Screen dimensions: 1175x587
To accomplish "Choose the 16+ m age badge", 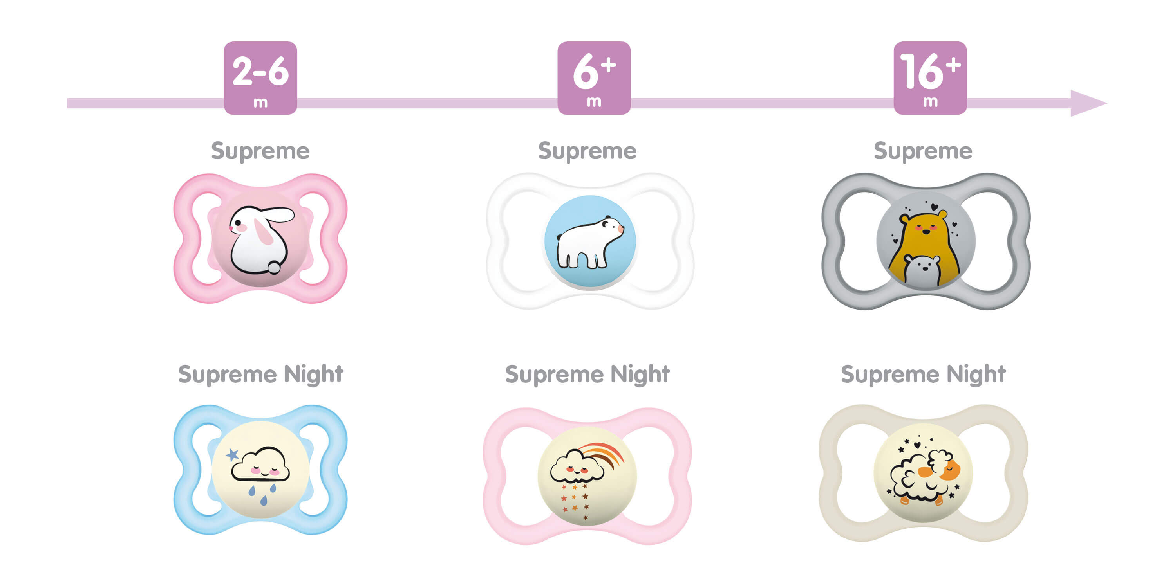I will [x=930, y=78].
